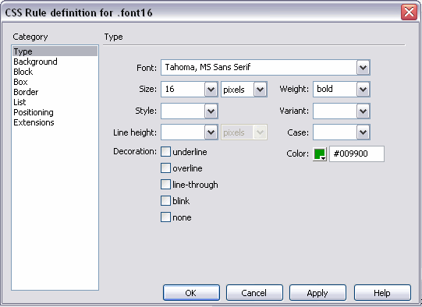Apply the CSS rule changes
The image size is (422, 307).
(317, 293)
